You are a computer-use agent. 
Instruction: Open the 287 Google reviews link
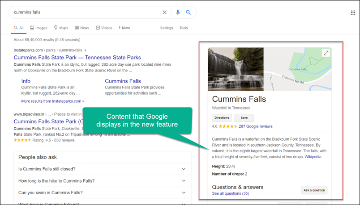coord(256,126)
